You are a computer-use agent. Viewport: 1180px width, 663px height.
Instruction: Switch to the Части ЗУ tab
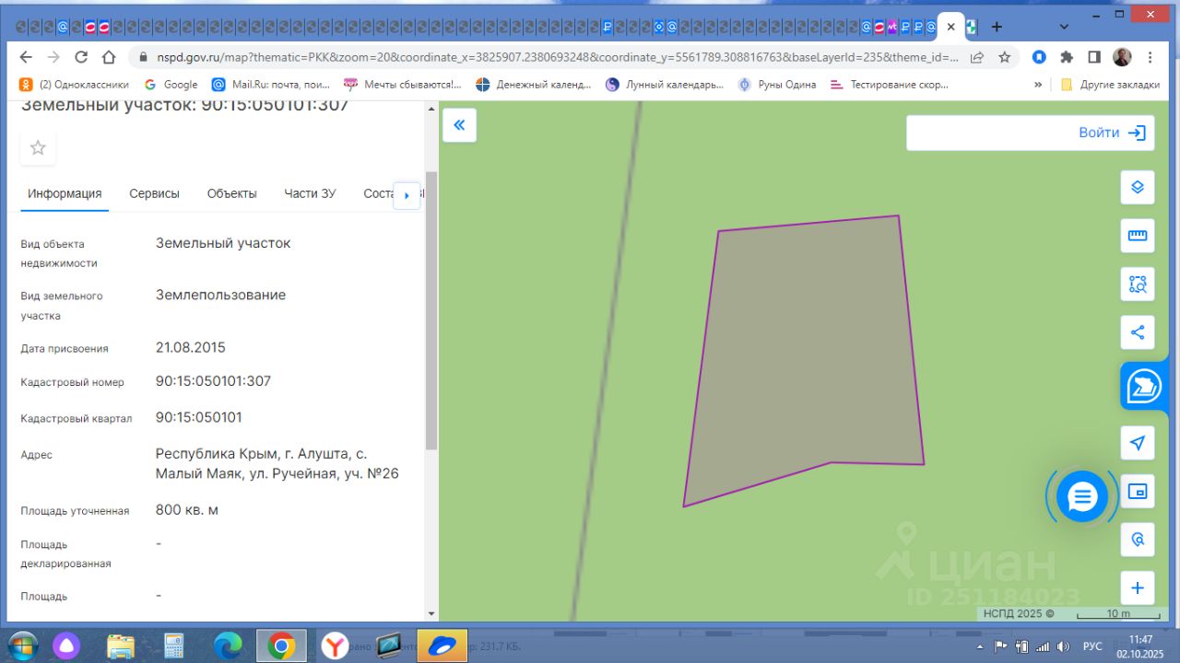coord(310,193)
